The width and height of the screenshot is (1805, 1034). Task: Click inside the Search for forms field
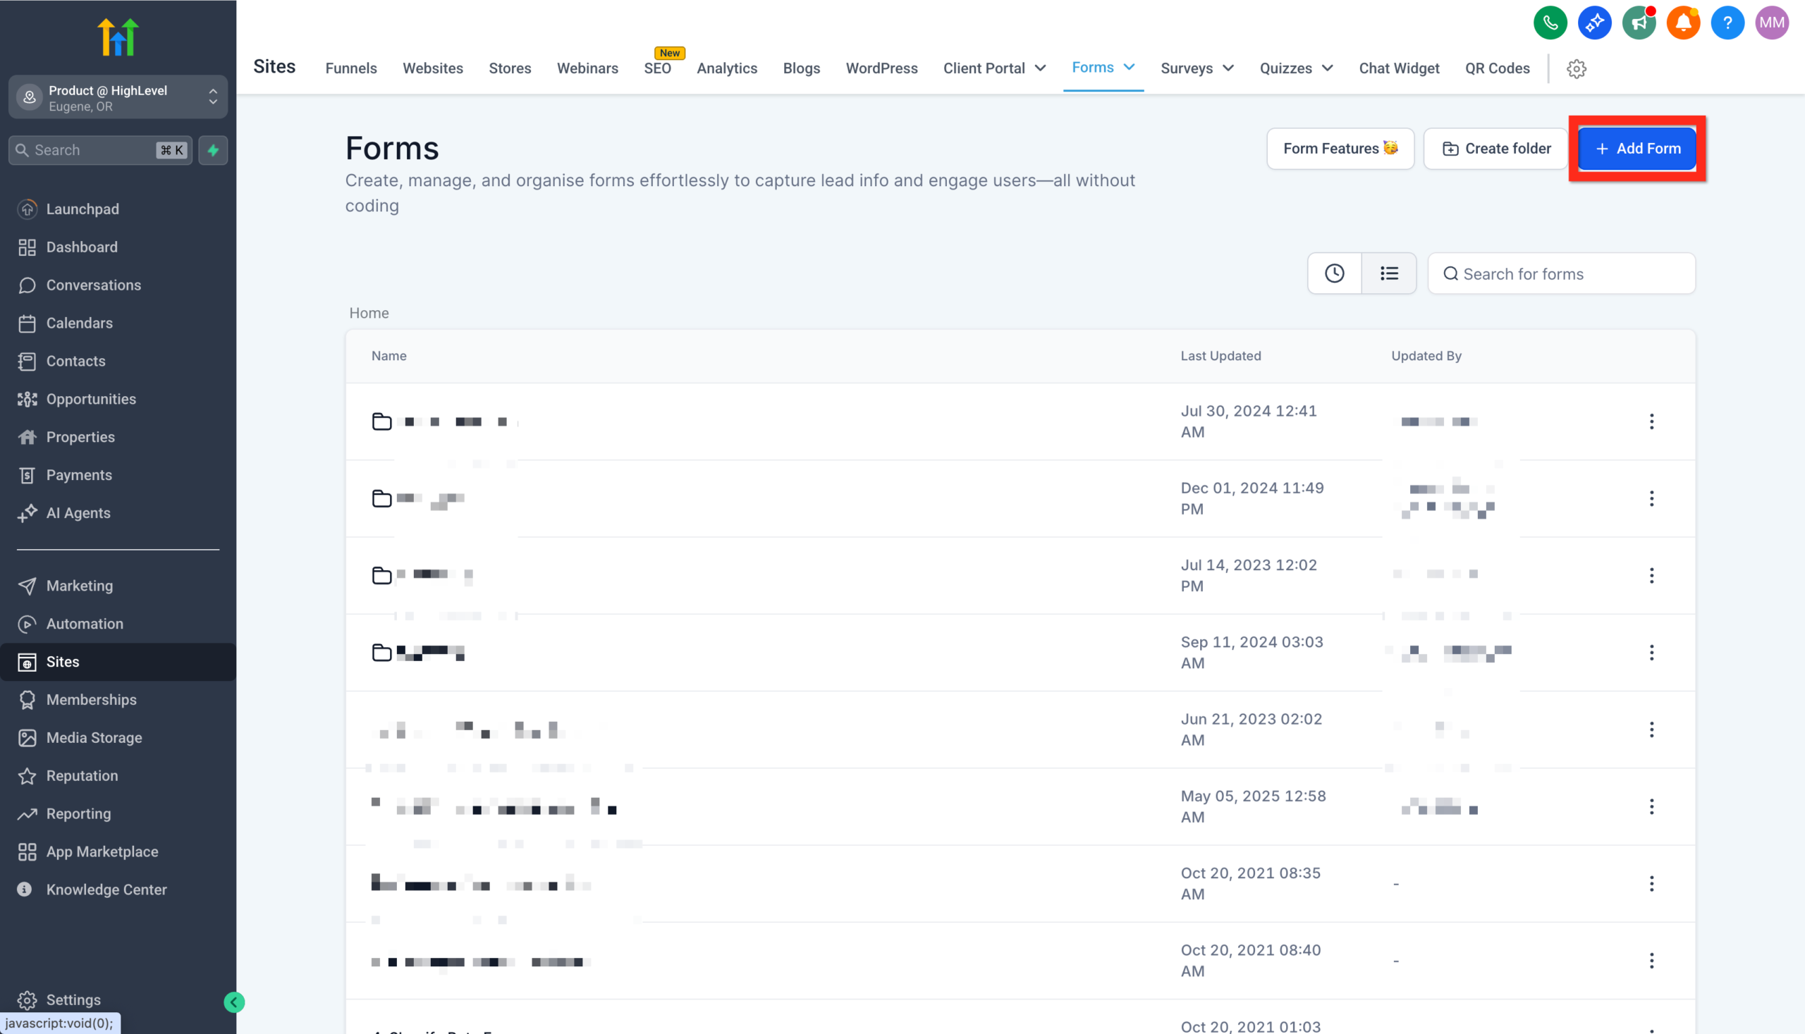[x=1548, y=273]
